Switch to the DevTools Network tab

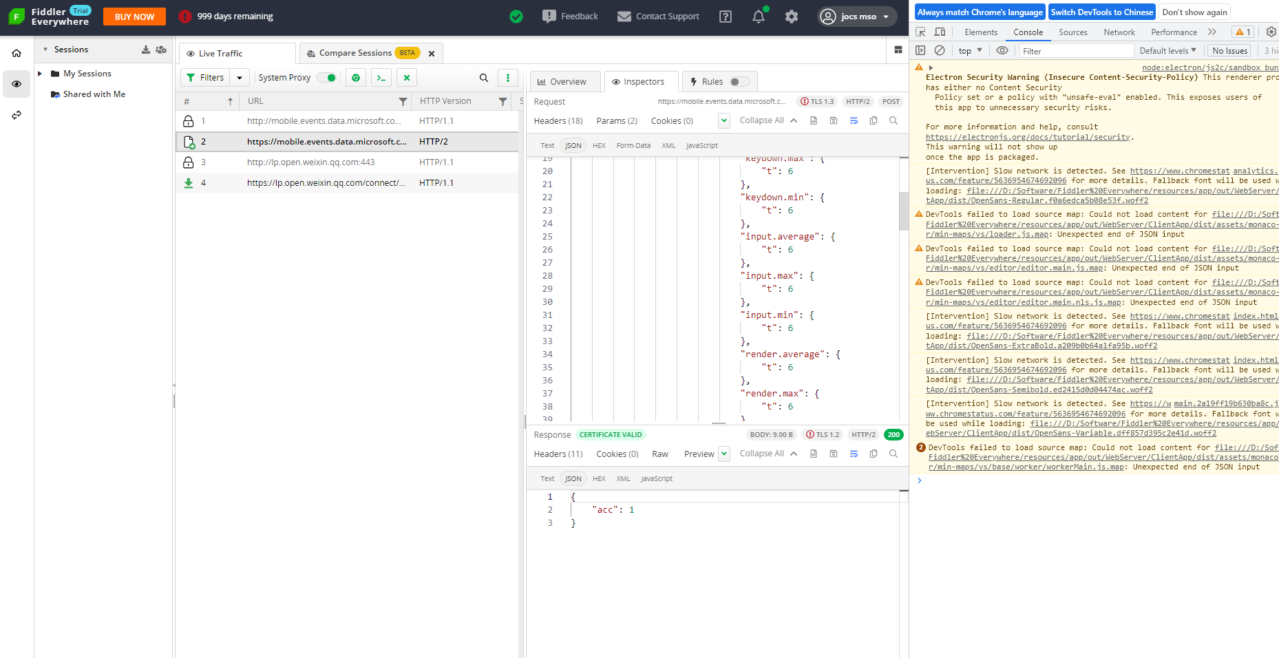[x=1119, y=32]
